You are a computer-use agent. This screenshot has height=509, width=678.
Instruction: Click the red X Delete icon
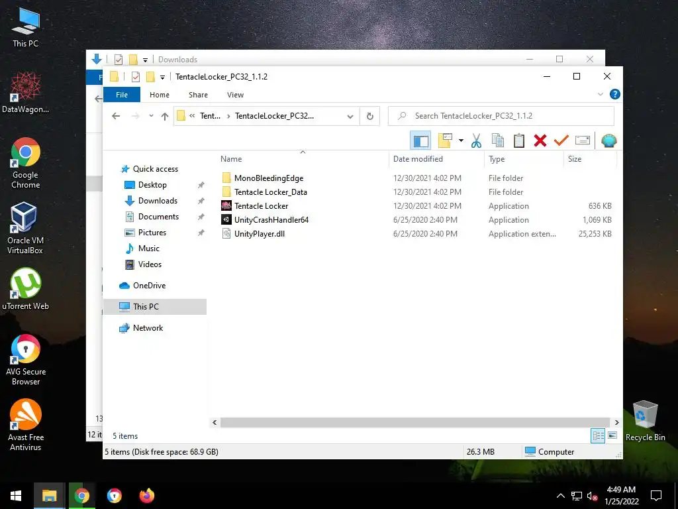pyautogui.click(x=540, y=141)
